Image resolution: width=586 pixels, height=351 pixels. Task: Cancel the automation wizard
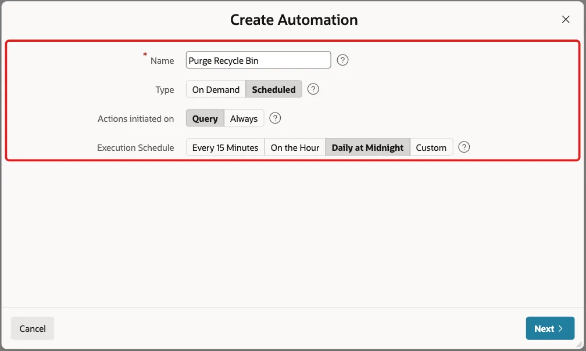[x=33, y=328]
